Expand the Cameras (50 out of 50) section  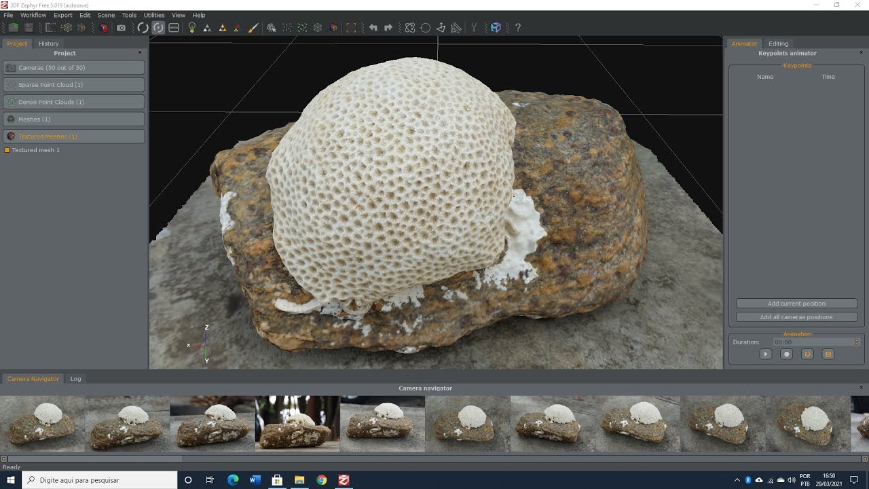pyautogui.click(x=74, y=68)
